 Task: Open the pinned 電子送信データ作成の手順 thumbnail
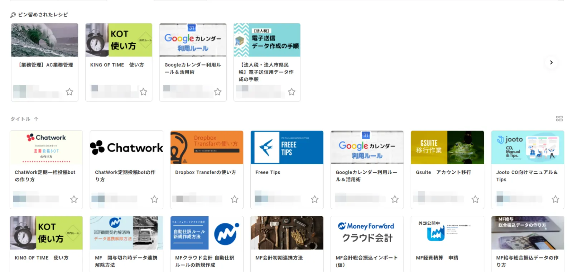click(x=267, y=40)
